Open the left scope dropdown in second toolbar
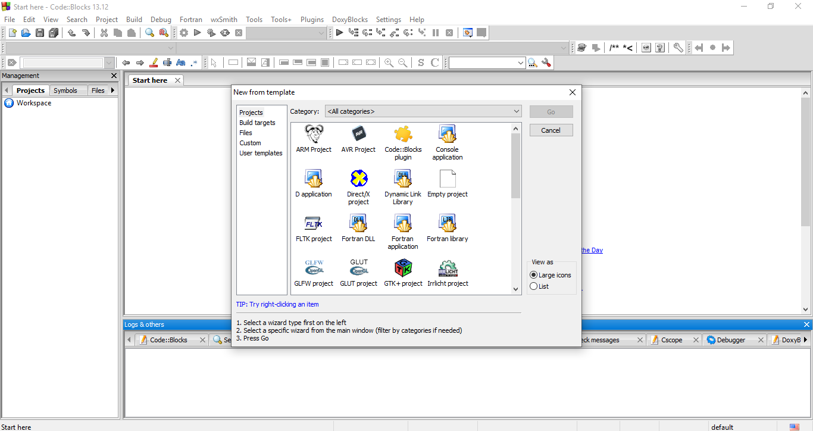This screenshot has width=813, height=431. point(91,48)
